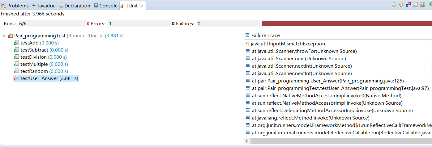
Task: Select the Pair_programmingTest.java:97 trace line
Action: [x=340, y=88]
